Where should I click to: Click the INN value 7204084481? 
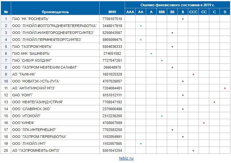[112, 88]
